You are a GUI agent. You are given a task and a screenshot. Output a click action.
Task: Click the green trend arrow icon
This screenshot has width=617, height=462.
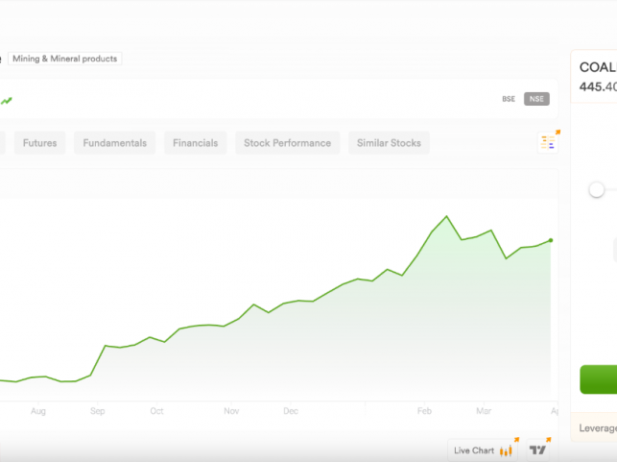(7, 100)
